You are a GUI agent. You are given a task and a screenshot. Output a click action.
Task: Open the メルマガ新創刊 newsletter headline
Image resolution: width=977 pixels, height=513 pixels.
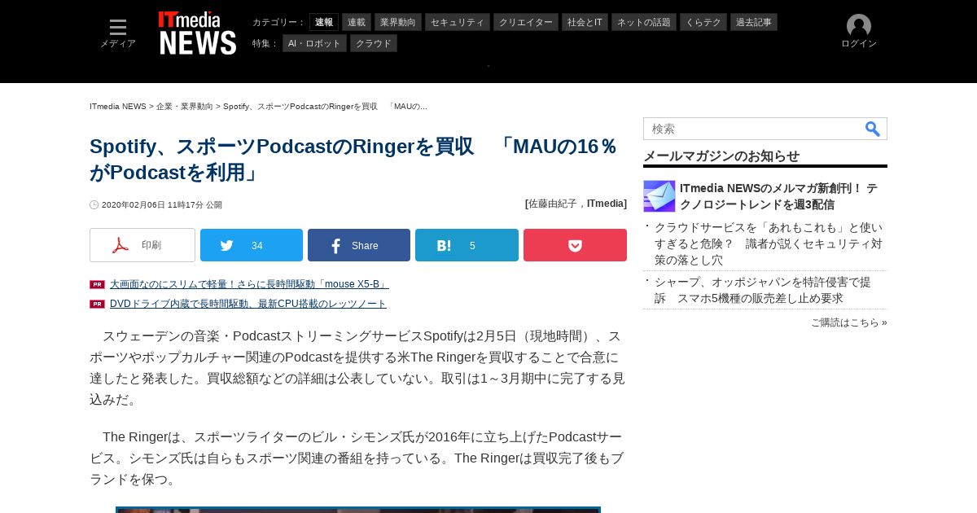[x=778, y=196]
